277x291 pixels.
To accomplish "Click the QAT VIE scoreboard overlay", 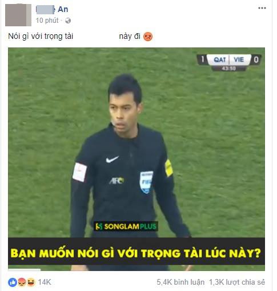I will 229,62.
